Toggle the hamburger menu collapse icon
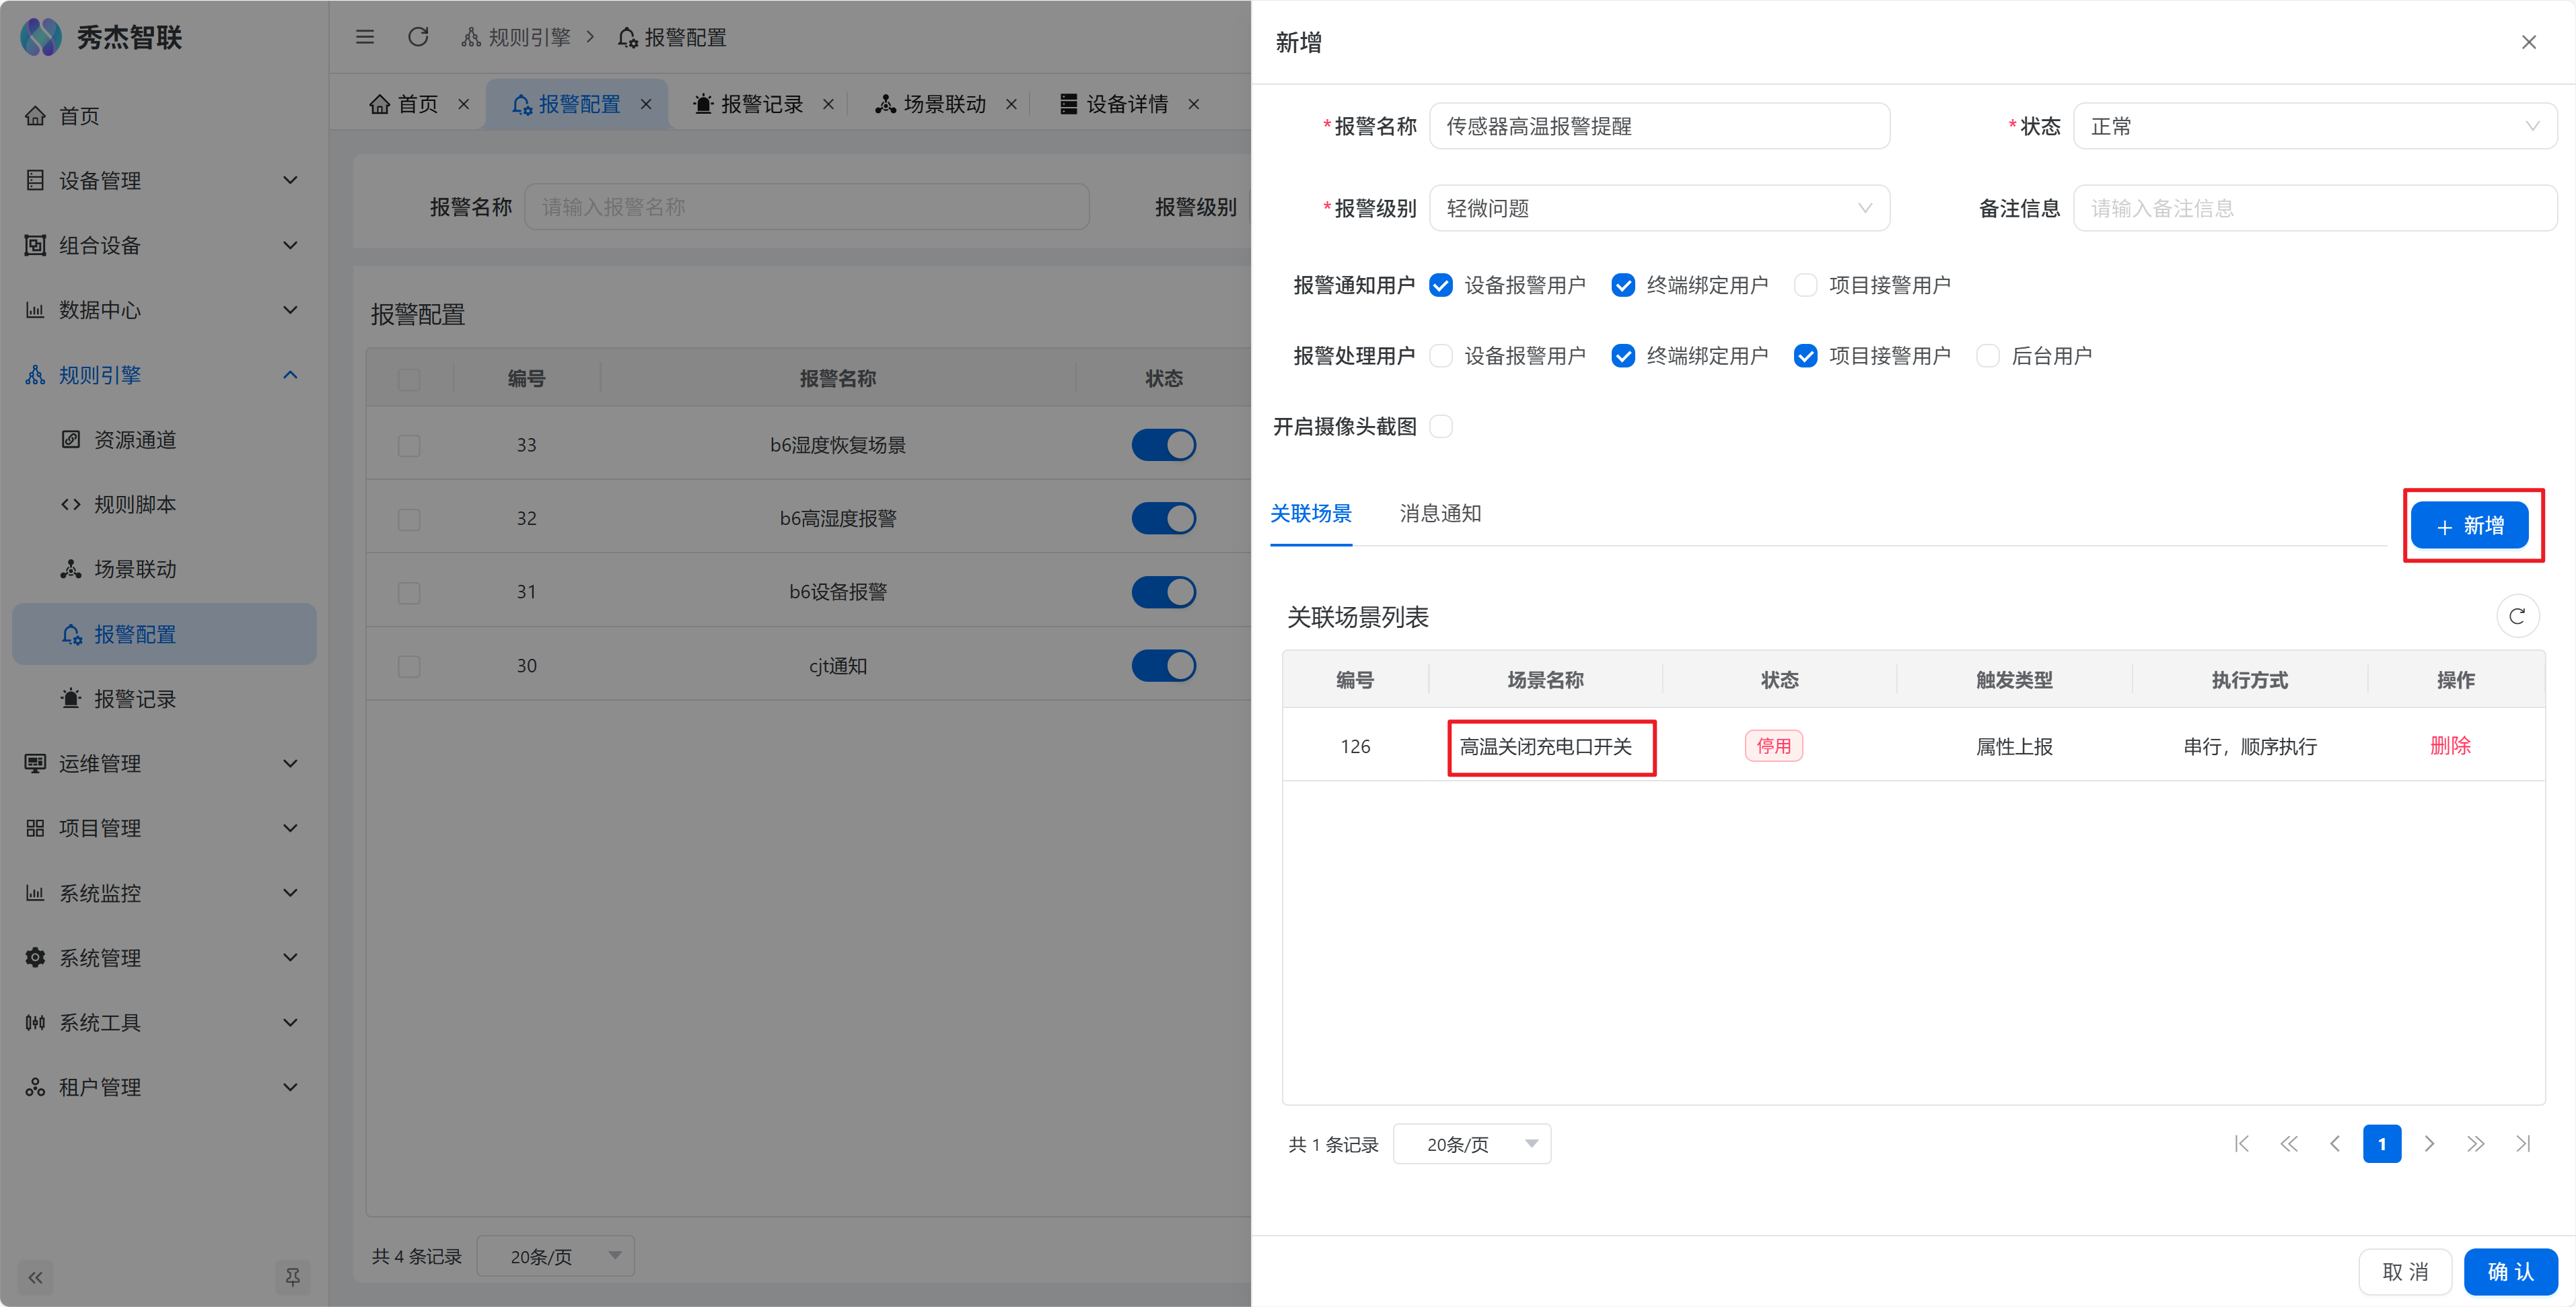 tap(365, 37)
